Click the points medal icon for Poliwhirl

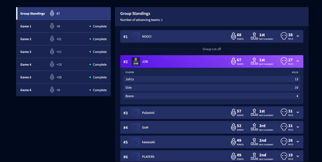coord(233,112)
